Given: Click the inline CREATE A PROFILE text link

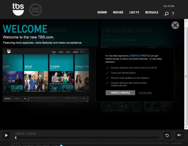Looking at the screenshot, I should (140, 56).
